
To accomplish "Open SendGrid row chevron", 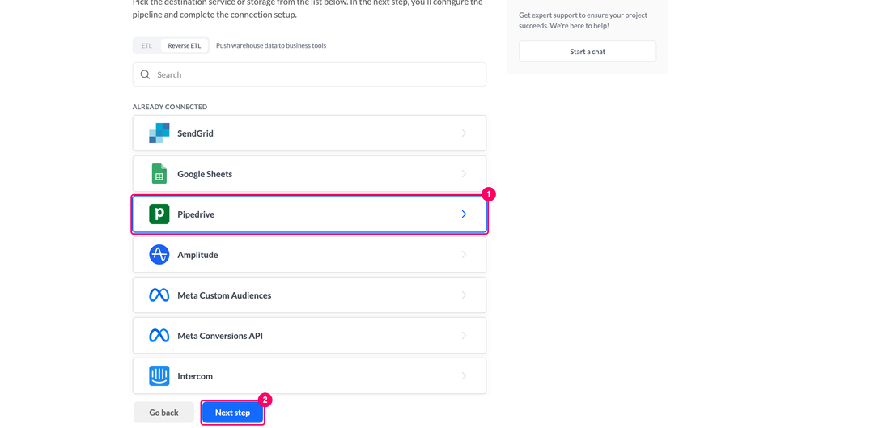I will click(x=464, y=133).
